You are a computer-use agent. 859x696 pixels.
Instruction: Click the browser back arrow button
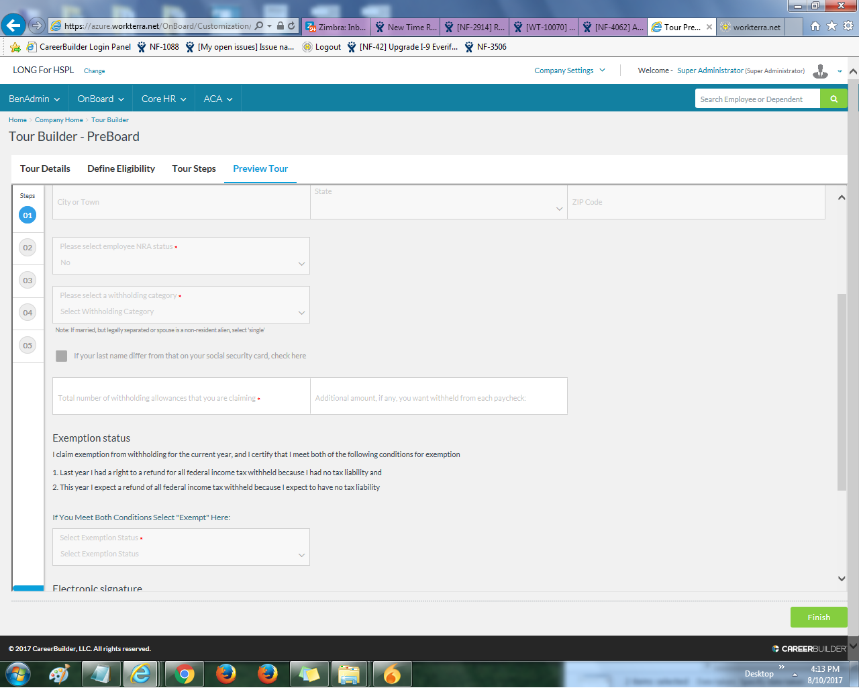pos(13,26)
